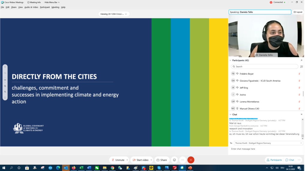The height and width of the screenshot is (171, 307).
Task: Open the Audio & Video menu
Action: (x=31, y=7)
